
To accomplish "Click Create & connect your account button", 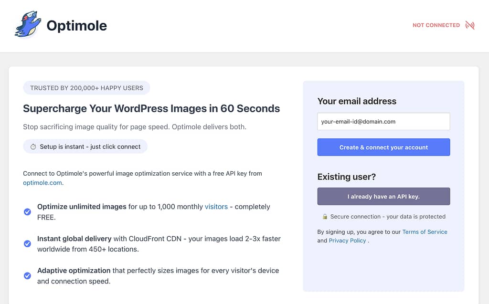I will [x=383, y=147].
